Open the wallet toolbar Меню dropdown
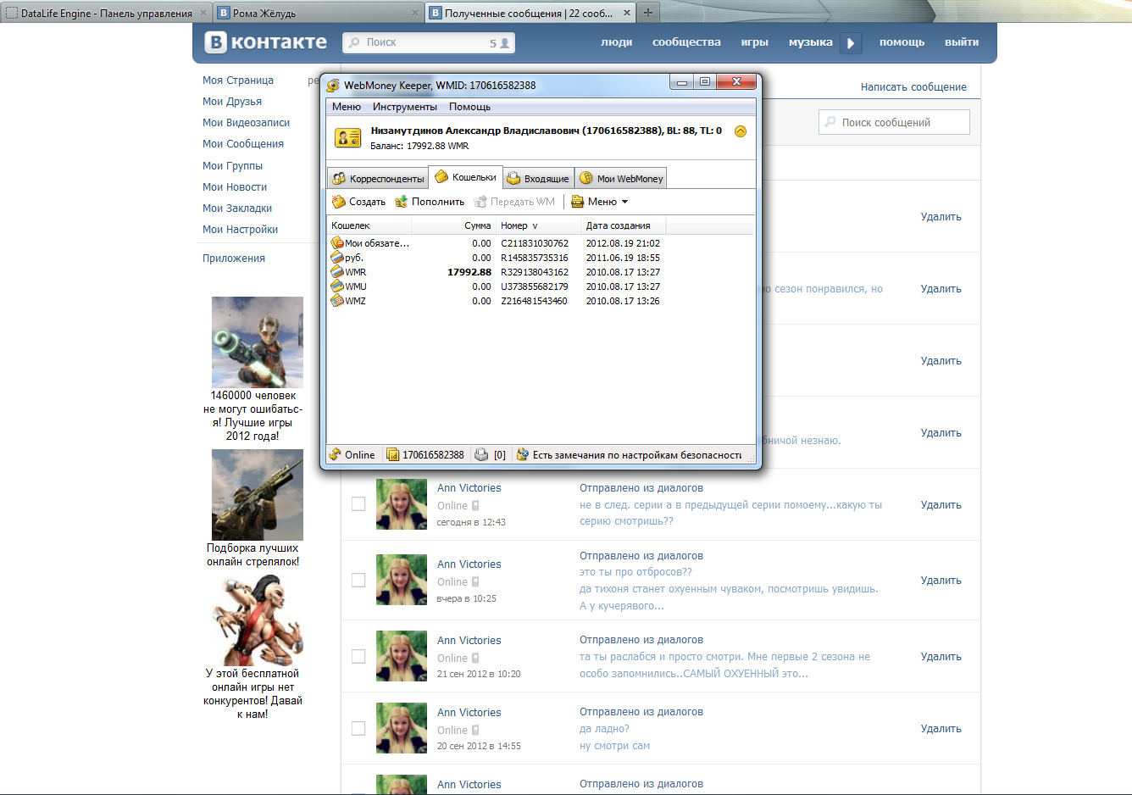The image size is (1132, 795). [600, 202]
